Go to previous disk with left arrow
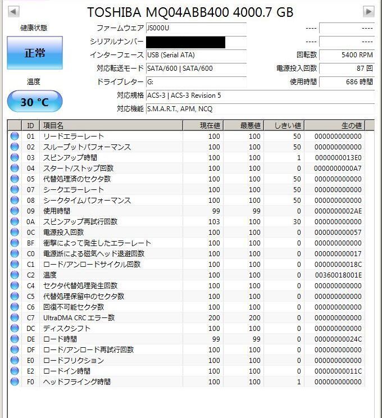382x418 pixels. click(14, 12)
